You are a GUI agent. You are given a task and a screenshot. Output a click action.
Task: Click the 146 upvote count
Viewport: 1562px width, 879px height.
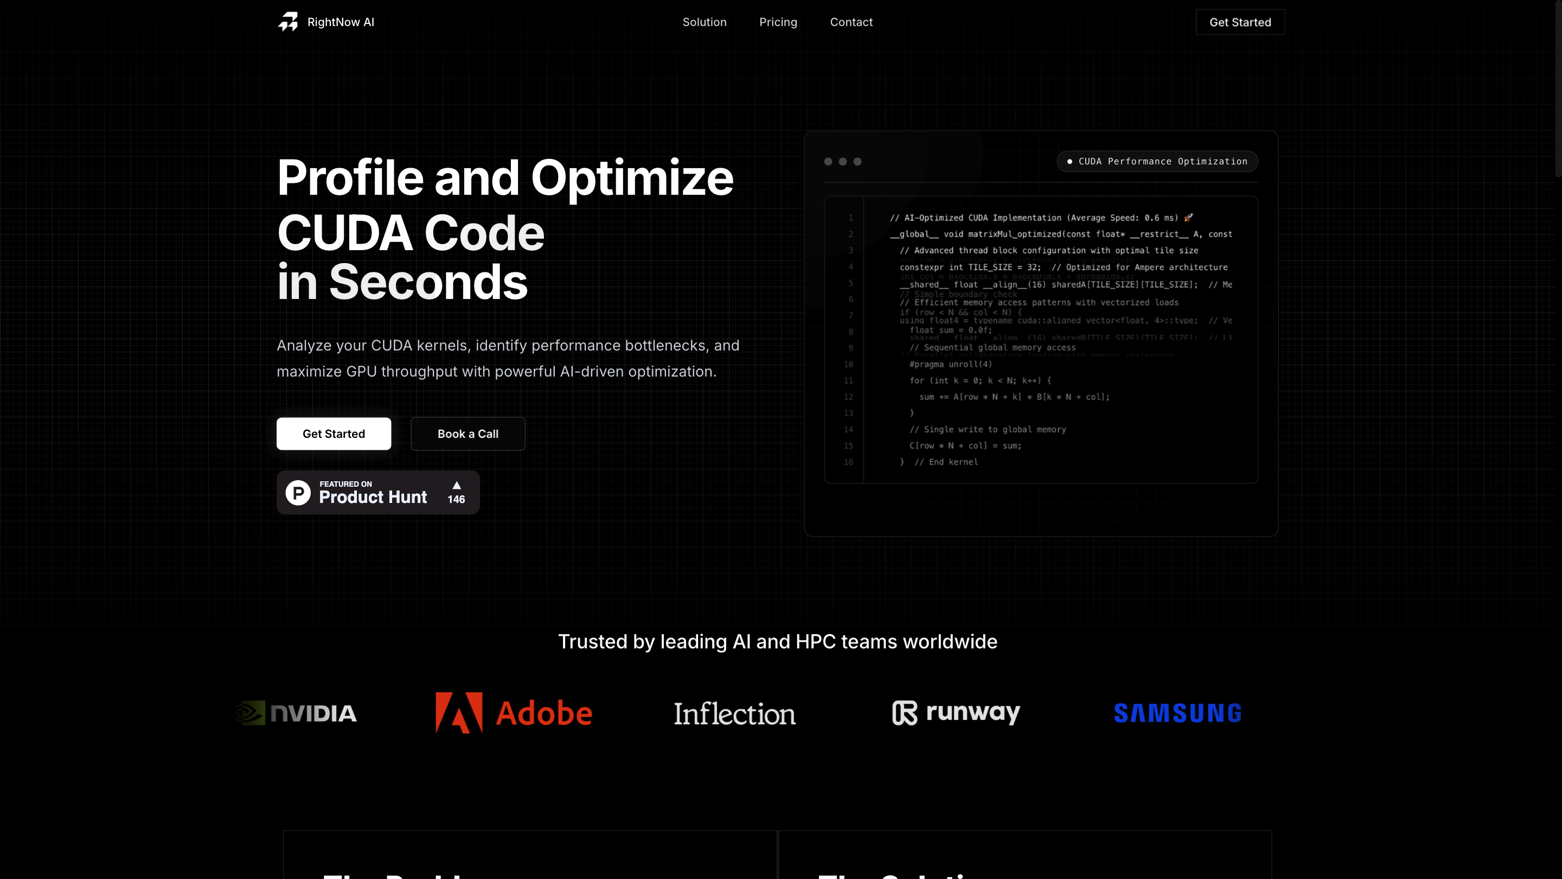(456, 499)
